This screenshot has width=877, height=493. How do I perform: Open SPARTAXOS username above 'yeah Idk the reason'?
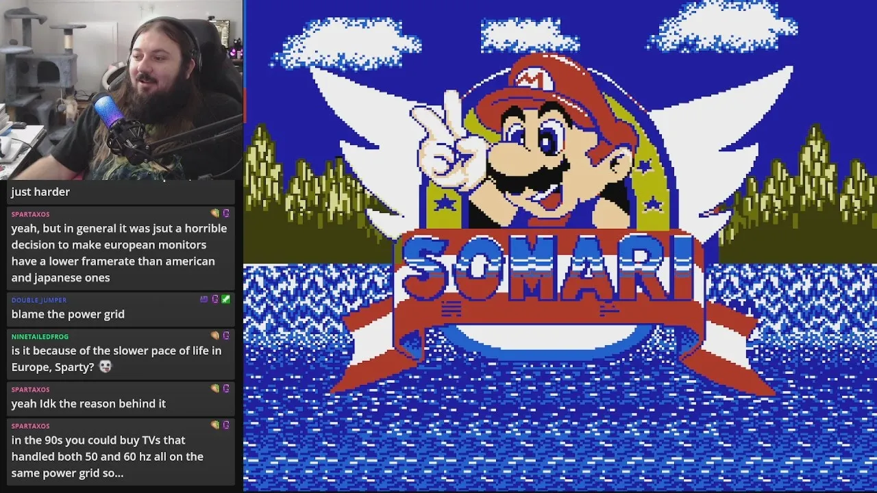(30, 389)
